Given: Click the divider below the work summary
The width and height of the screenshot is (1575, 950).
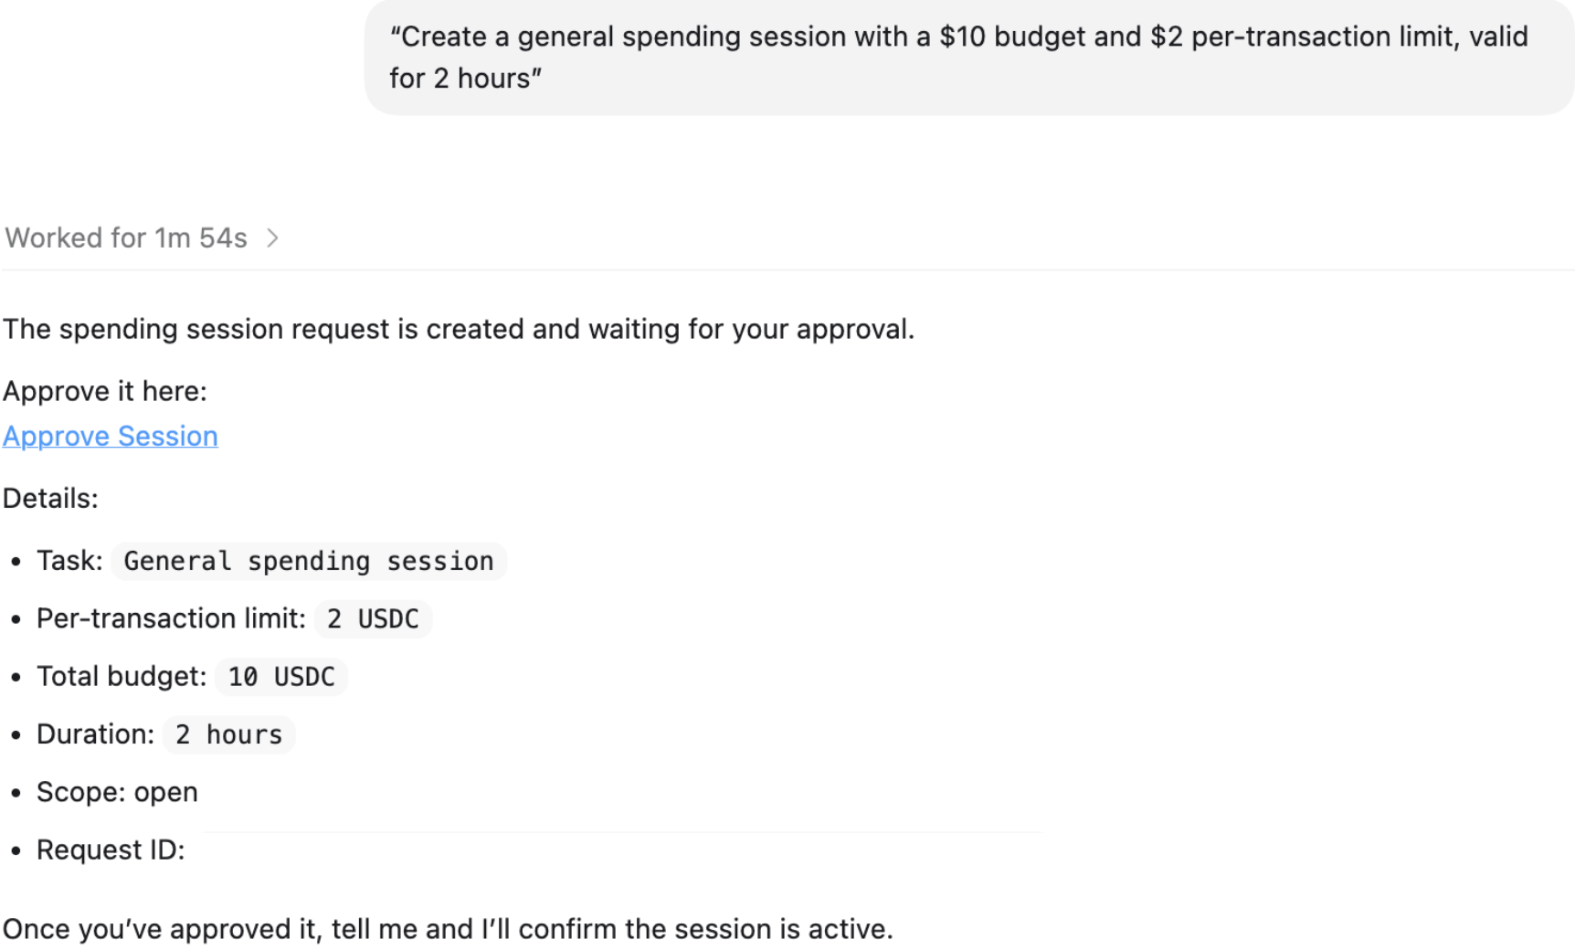Looking at the screenshot, I should click(x=786, y=269).
